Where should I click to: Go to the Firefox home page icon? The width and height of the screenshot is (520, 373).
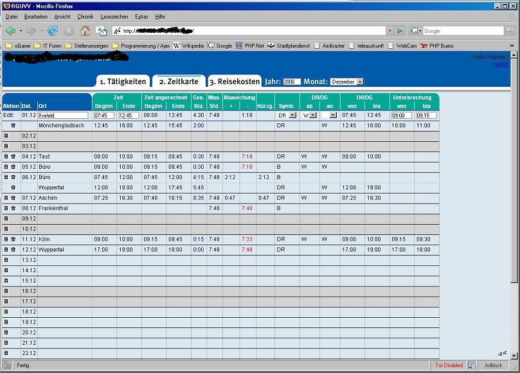click(85, 30)
